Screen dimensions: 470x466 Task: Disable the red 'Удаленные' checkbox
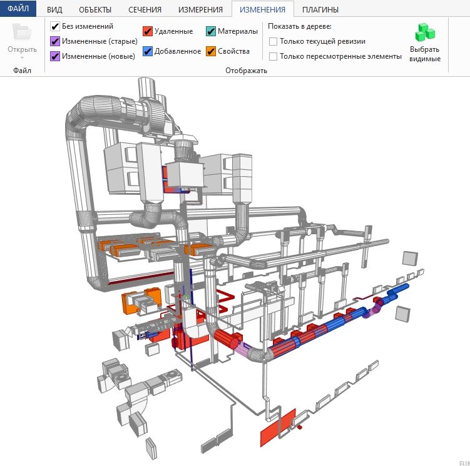pos(148,31)
